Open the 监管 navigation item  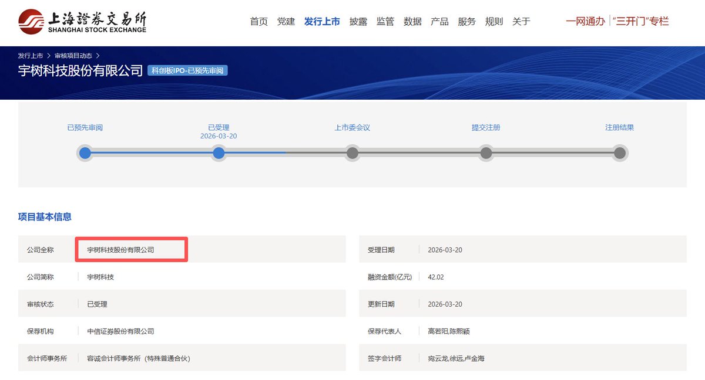click(x=385, y=22)
